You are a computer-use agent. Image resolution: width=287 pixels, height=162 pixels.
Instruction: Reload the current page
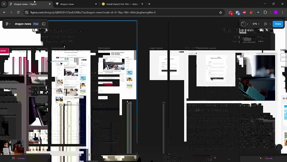(x=18, y=12)
